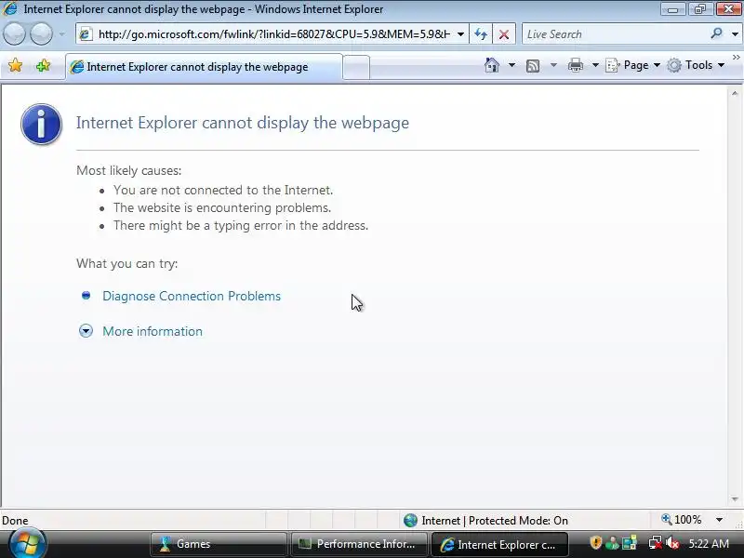Click the red Stop button
Screen dimensions: 744x558
click(x=504, y=34)
